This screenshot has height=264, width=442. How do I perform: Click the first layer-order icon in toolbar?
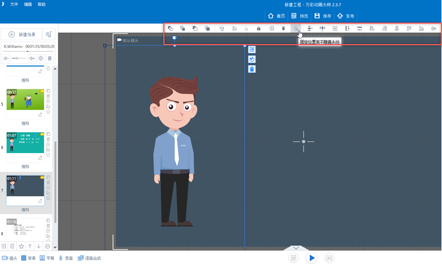coord(171,28)
